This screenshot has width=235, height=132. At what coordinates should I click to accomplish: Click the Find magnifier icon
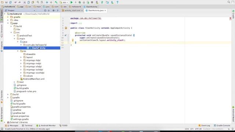38,2
